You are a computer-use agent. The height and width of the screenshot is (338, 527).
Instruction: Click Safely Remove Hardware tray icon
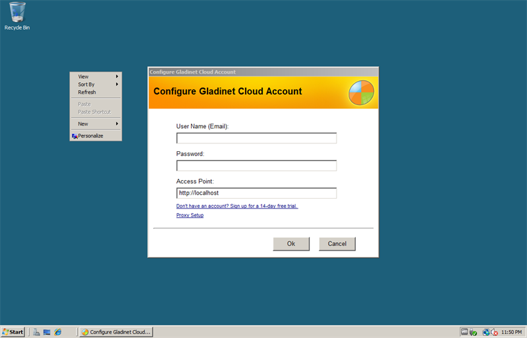tap(473, 332)
